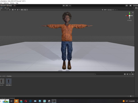
Task: Click the Prefabs breadcrumb folder
Action: 9,76
